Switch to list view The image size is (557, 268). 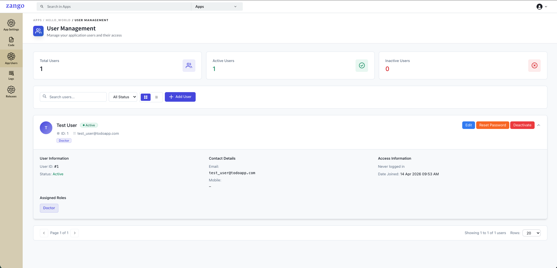coord(156,97)
